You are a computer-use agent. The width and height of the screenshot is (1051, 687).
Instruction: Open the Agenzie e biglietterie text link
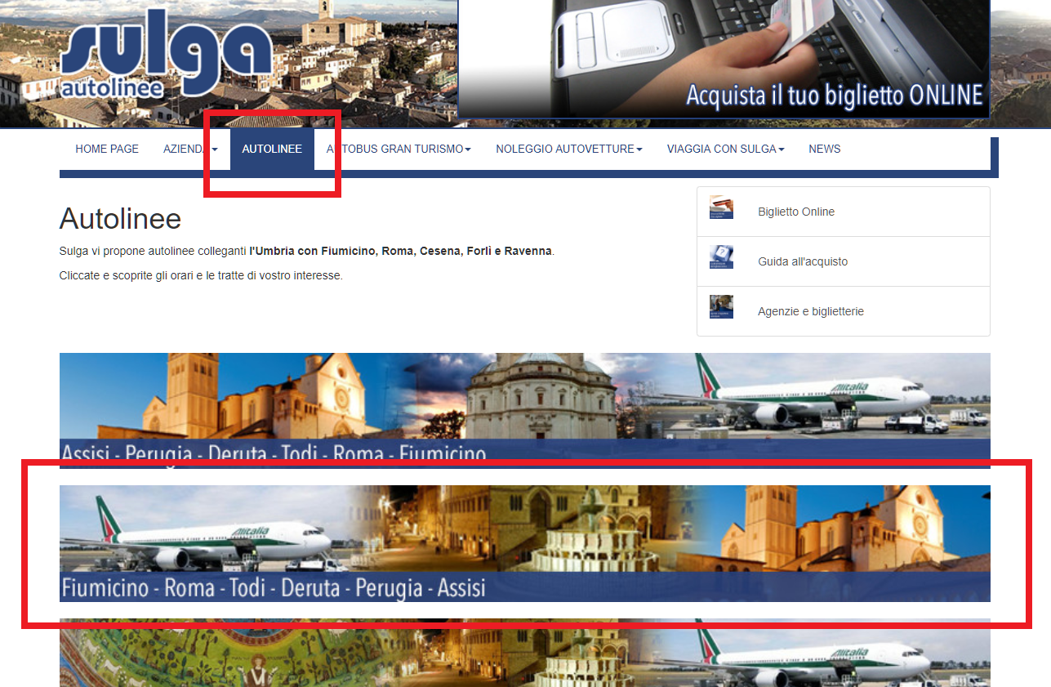810,312
